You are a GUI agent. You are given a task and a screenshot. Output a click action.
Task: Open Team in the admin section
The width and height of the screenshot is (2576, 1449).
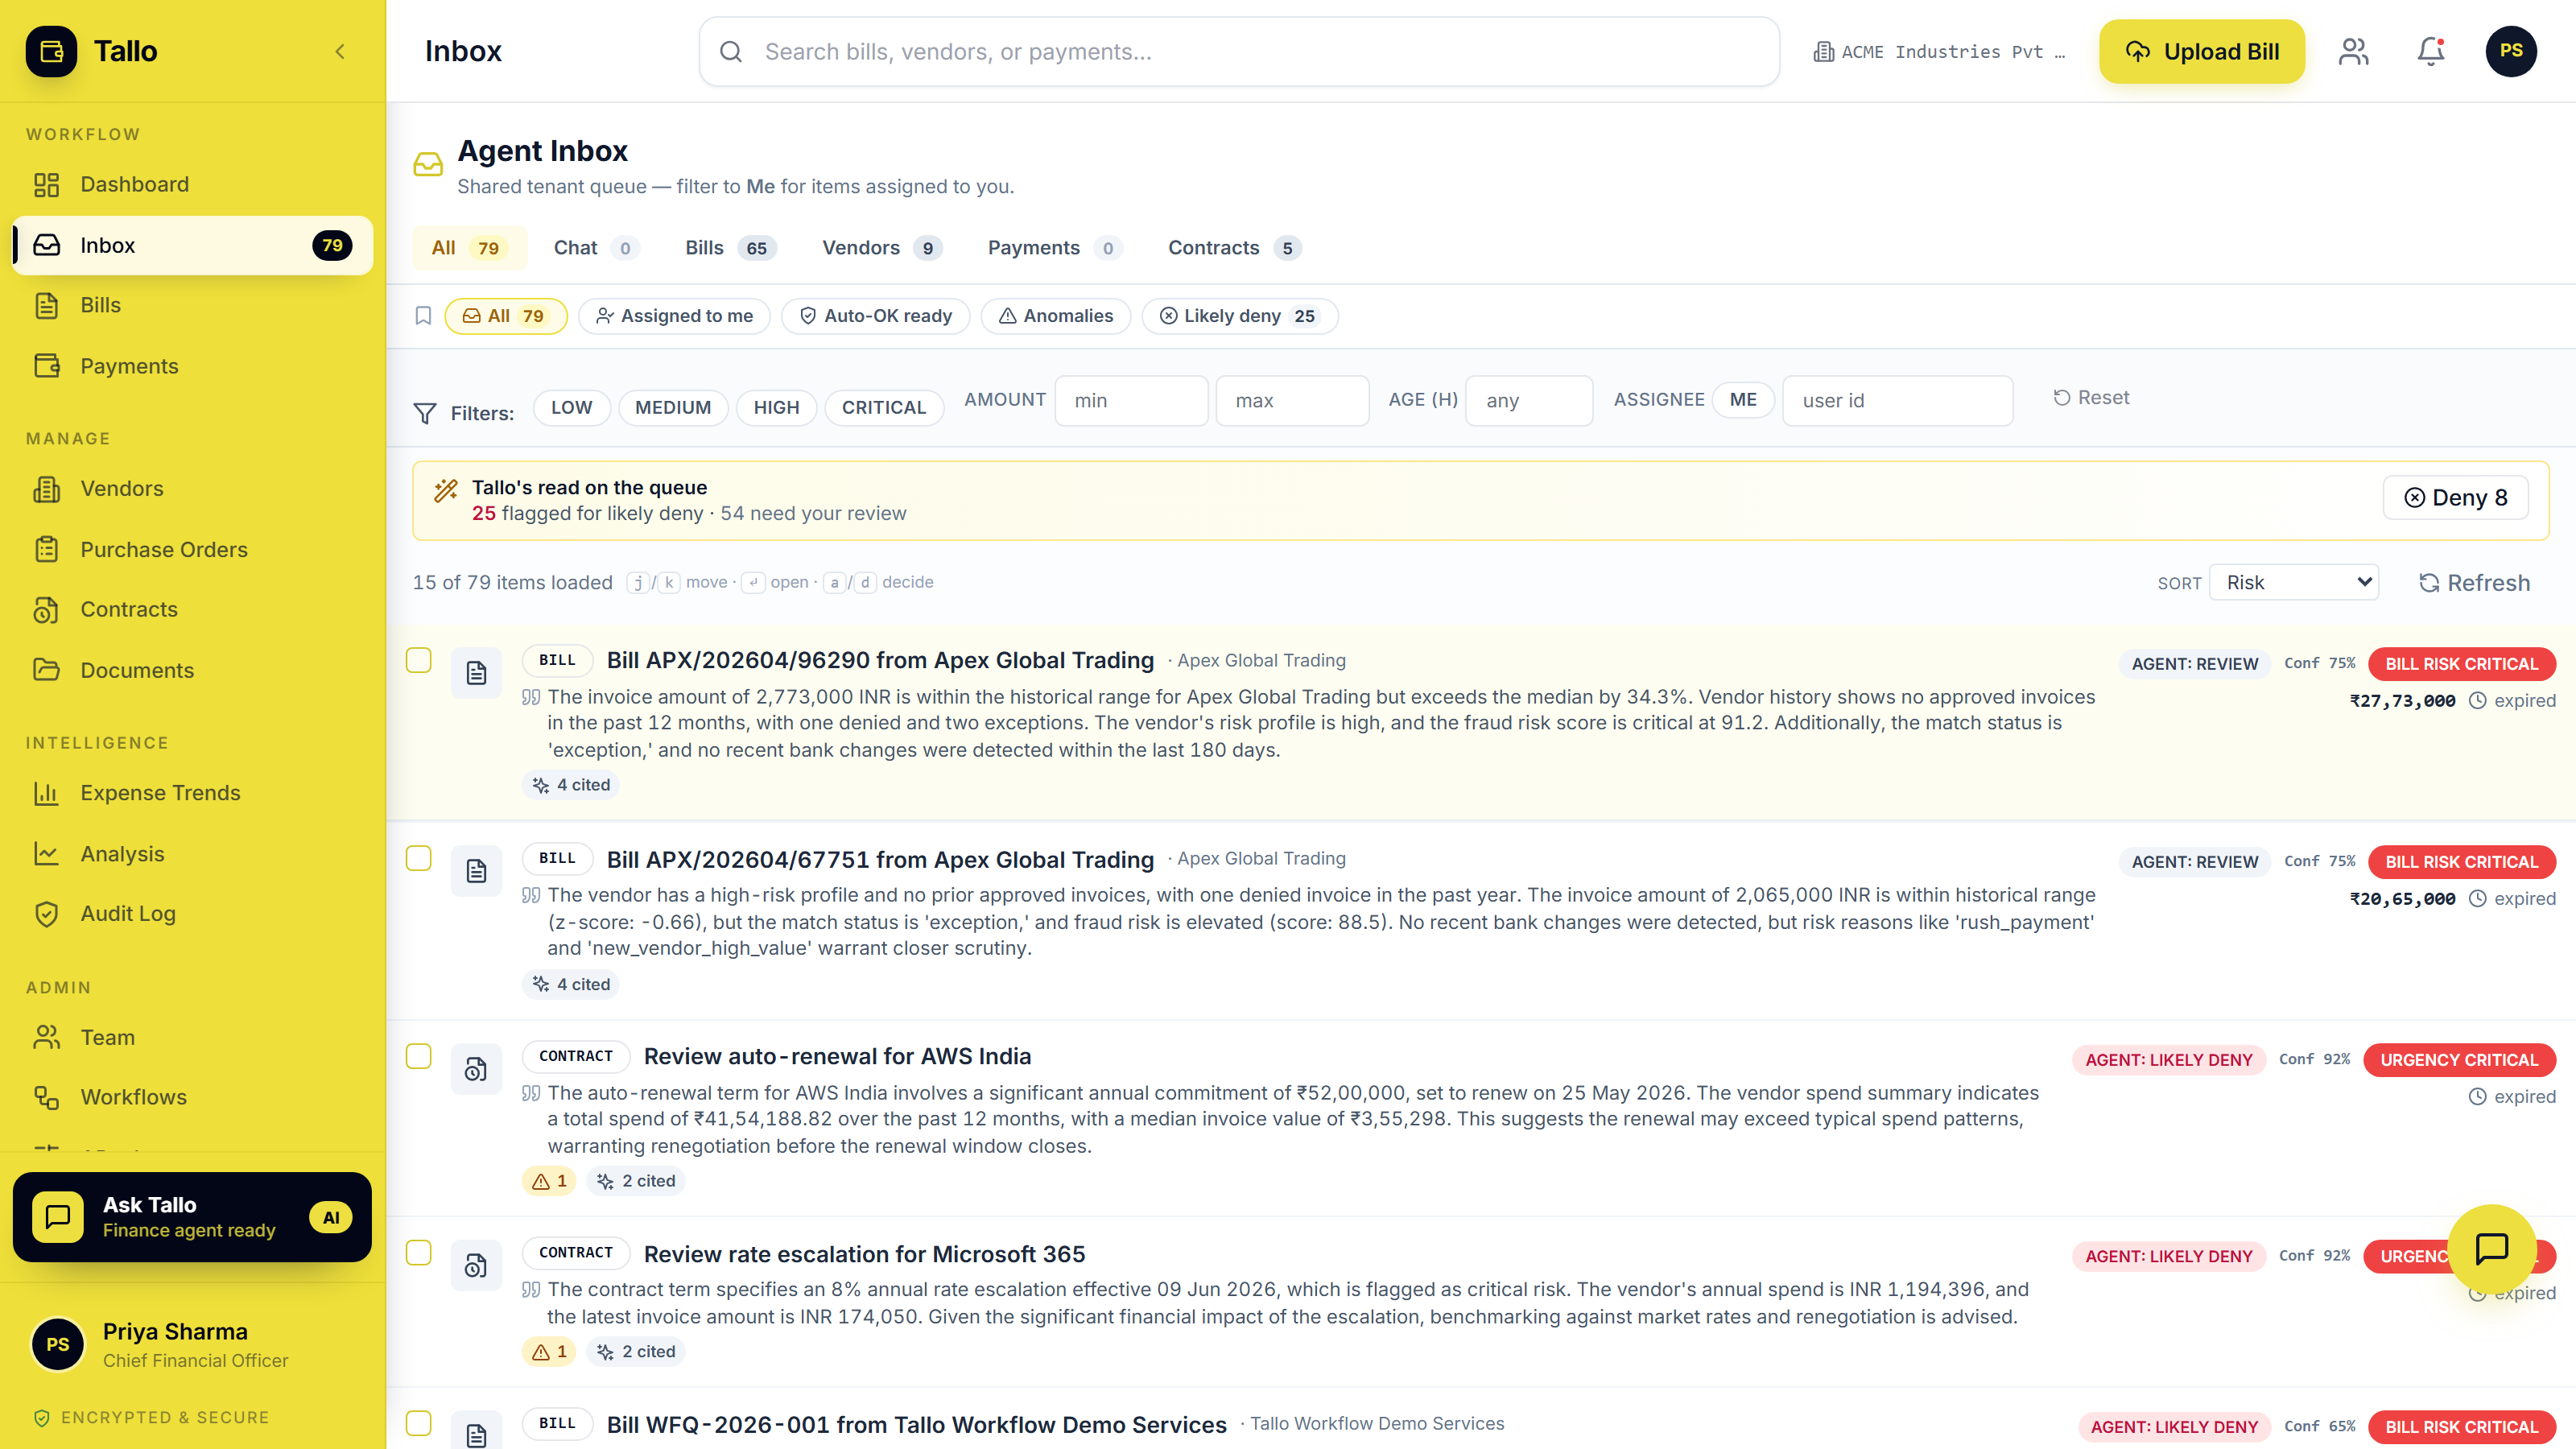[x=192, y=1037]
